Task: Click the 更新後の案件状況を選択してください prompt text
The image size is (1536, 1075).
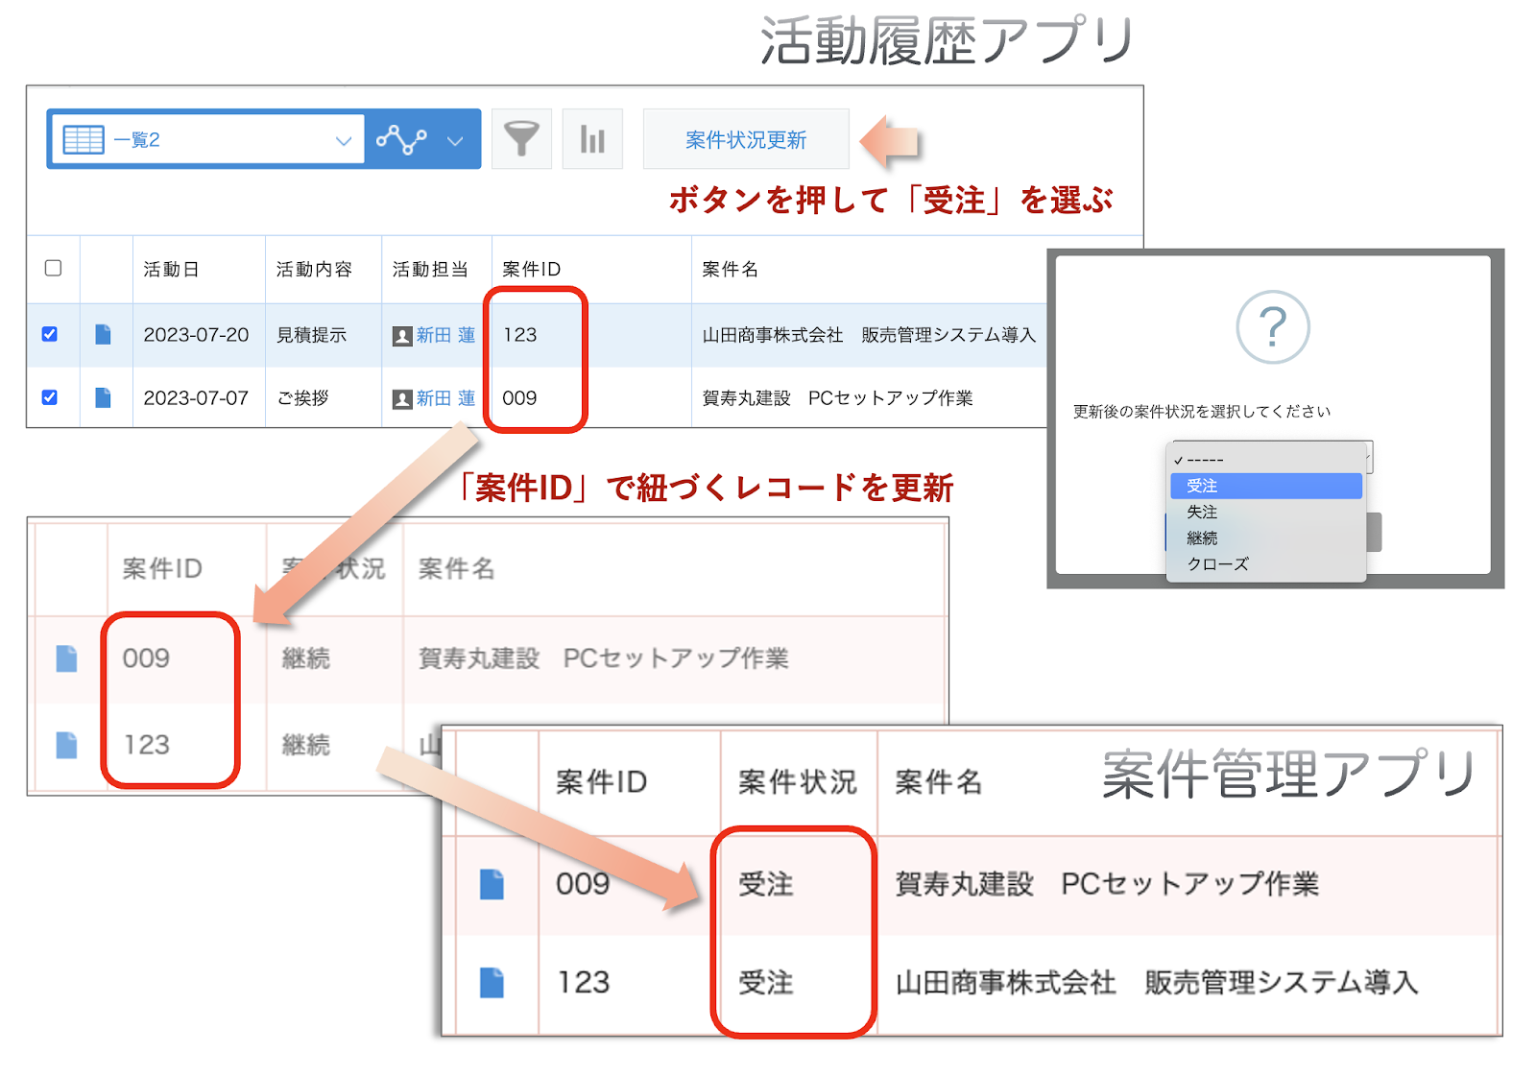Action: [1201, 412]
